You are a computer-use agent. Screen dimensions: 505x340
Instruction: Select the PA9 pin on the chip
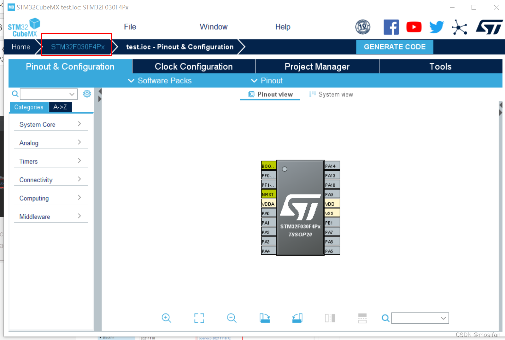click(332, 194)
